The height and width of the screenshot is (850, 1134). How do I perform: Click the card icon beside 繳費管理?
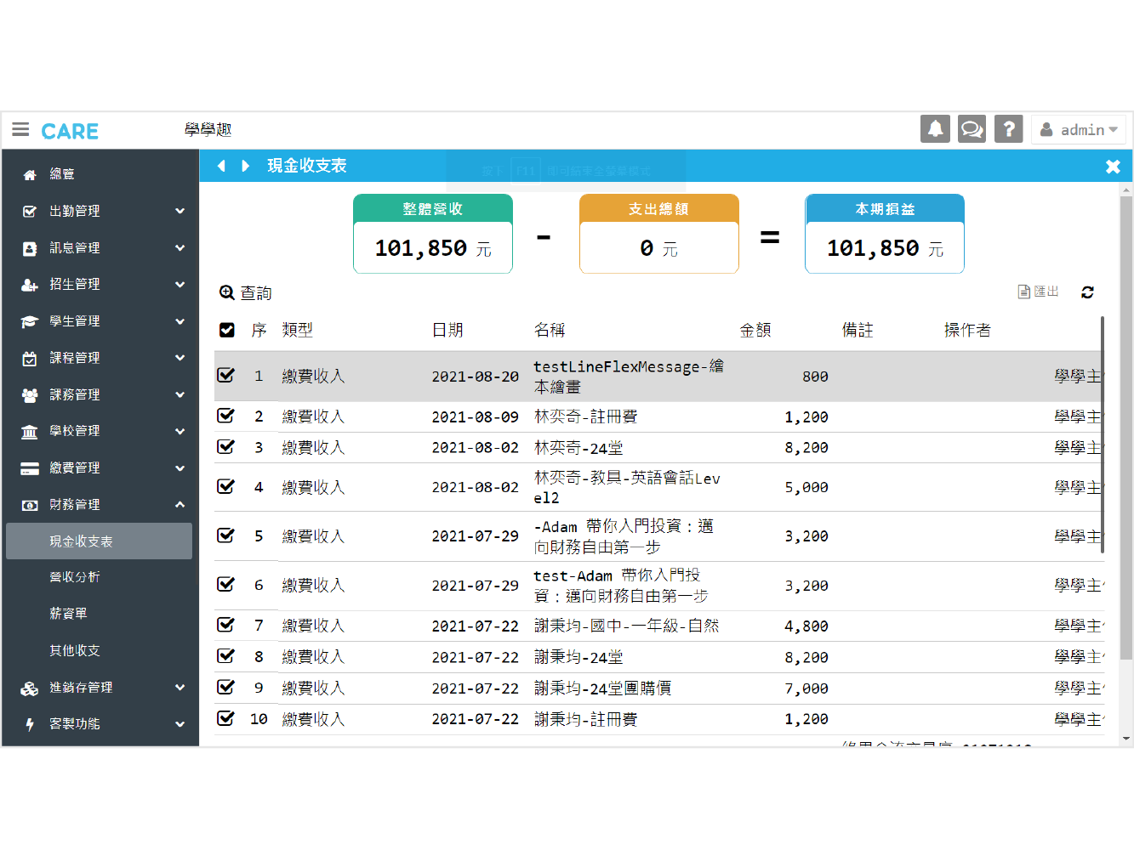30,468
